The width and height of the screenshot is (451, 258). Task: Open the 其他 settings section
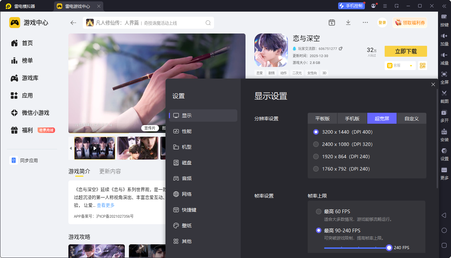[x=203, y=241]
